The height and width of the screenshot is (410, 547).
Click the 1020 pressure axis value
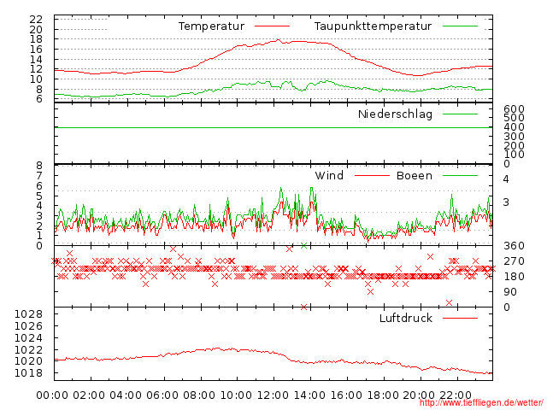coord(28,361)
